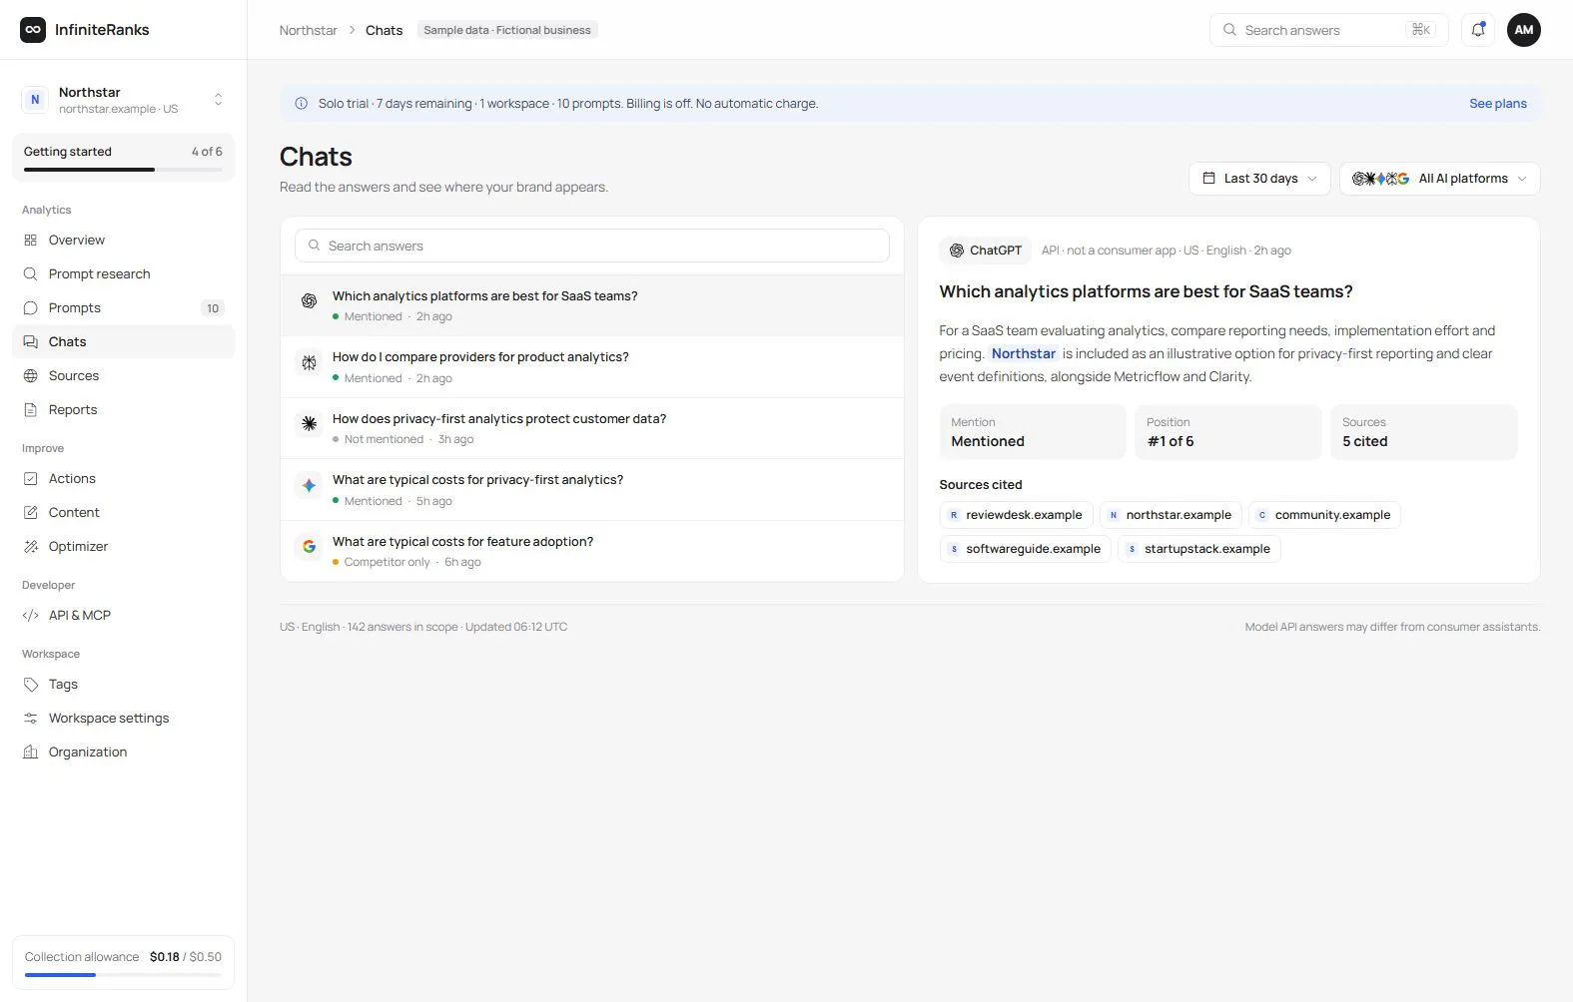Focus the Search answers field in header
The height and width of the screenshot is (1002, 1573).
point(1328,30)
